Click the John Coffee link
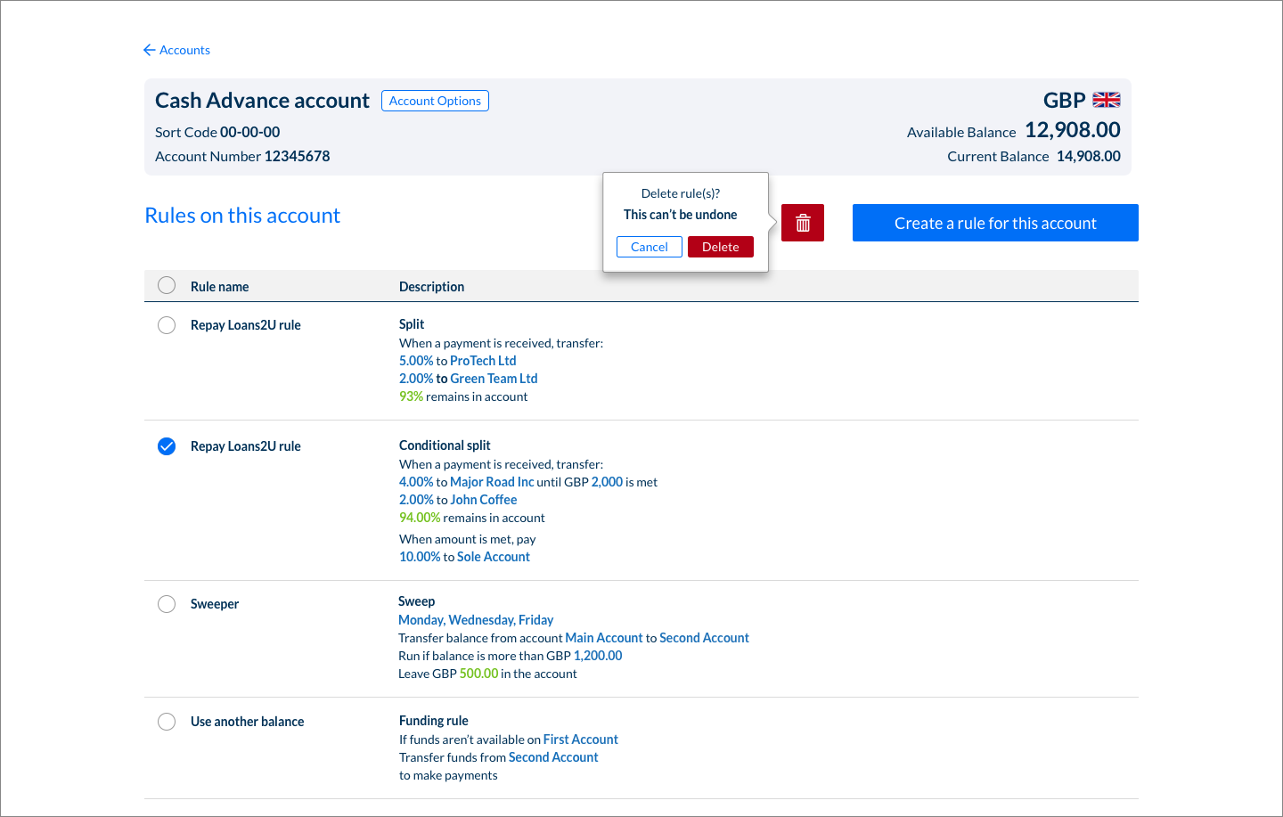The image size is (1283, 817). tap(483, 500)
